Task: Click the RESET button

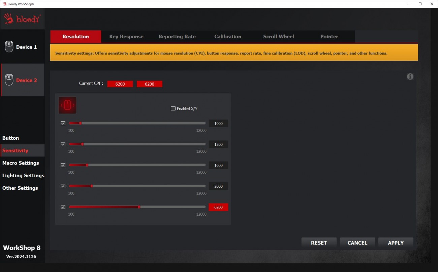Action: 319,243
